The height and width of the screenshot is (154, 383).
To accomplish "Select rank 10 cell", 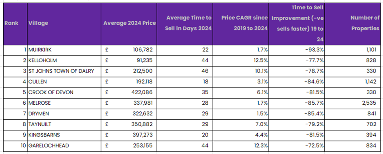I will tap(15, 146).
